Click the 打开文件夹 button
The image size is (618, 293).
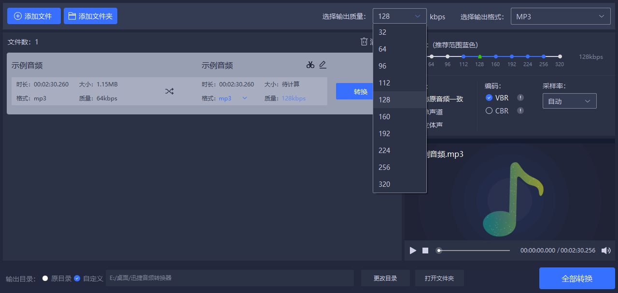coord(439,278)
